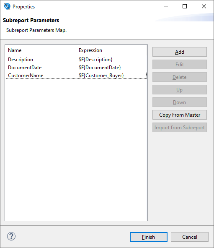Move parameter with the Up button
The image size is (214, 248).
pyautogui.click(x=179, y=90)
